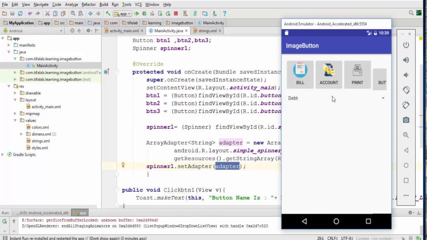The height and width of the screenshot is (240, 427).
Task: Click the intention lightbulb in the gutter
Action: click(123, 165)
